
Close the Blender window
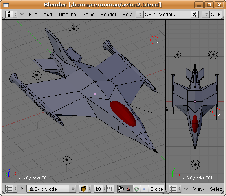click(219, 5)
